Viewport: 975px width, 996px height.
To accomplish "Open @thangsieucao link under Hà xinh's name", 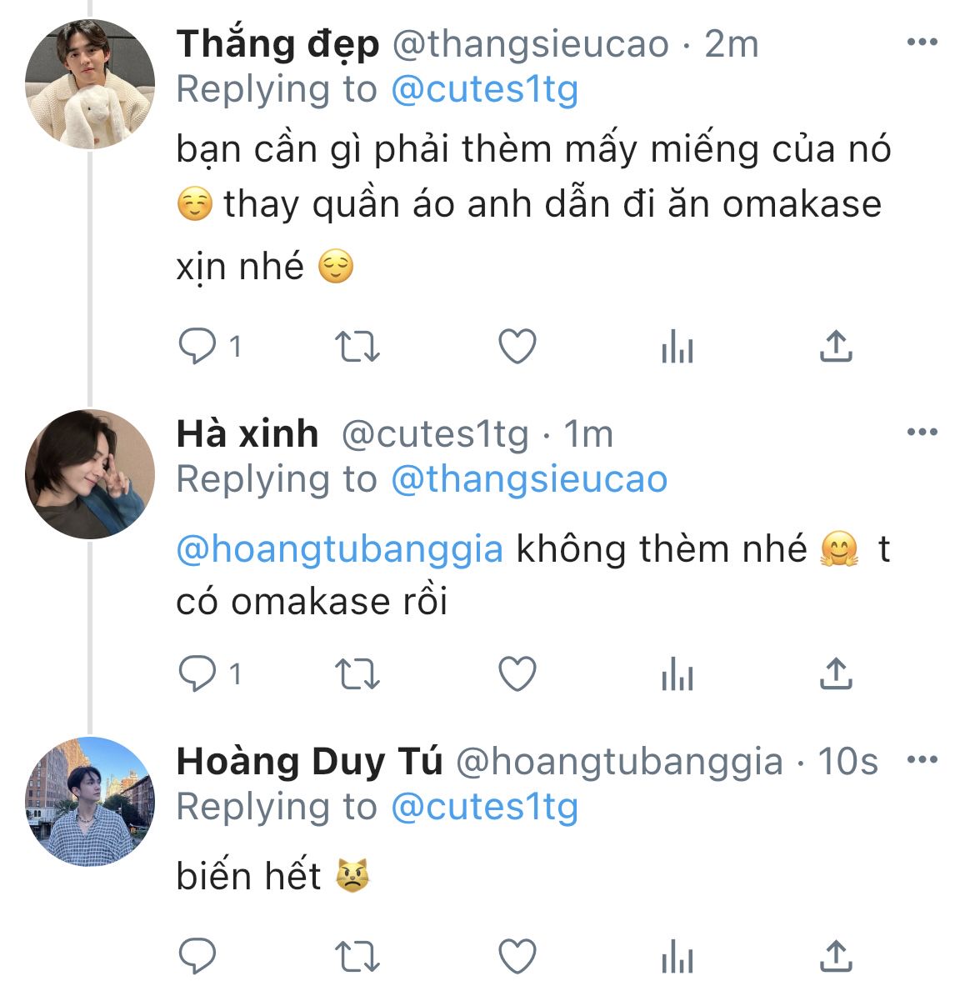I will 529,479.
